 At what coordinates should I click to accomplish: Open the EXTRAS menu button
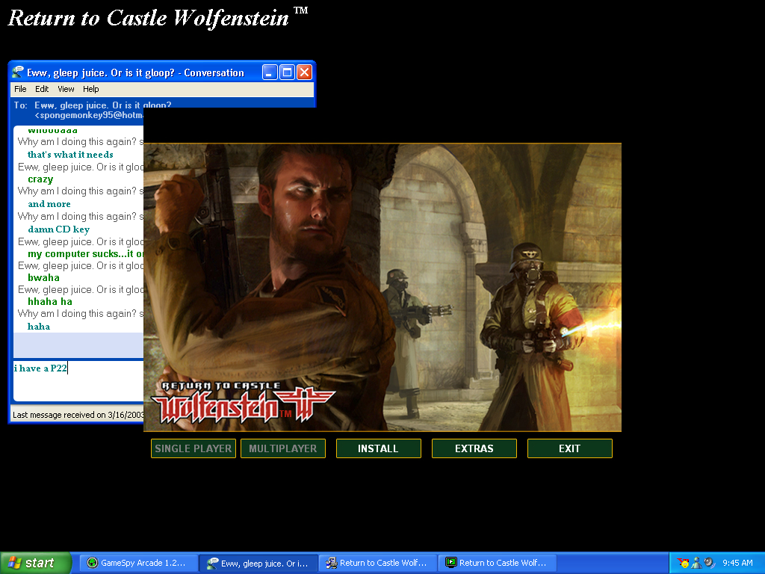474,448
